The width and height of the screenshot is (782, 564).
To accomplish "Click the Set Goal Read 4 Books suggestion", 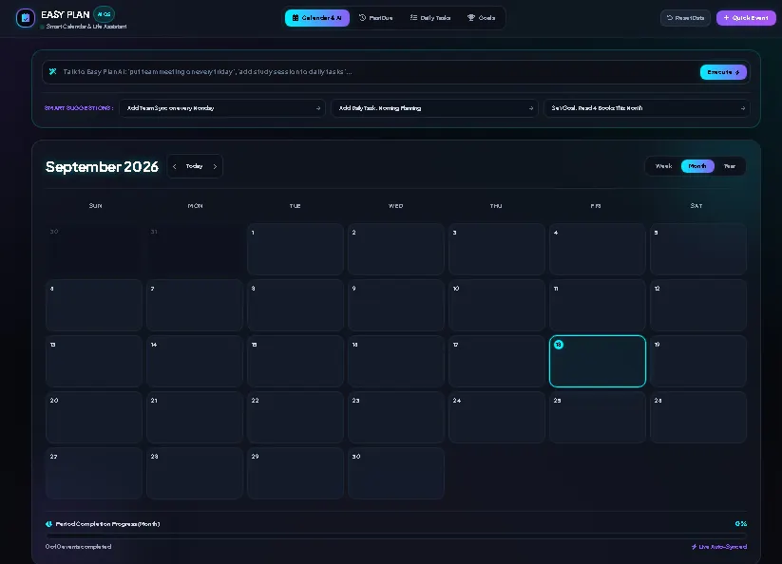I will coord(647,108).
